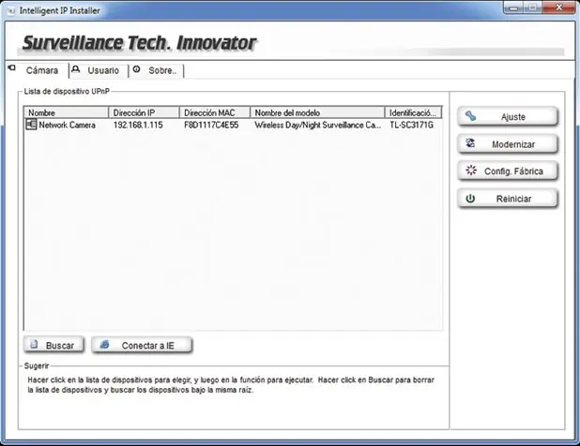Click the person icon on Usuario tab

75,69
